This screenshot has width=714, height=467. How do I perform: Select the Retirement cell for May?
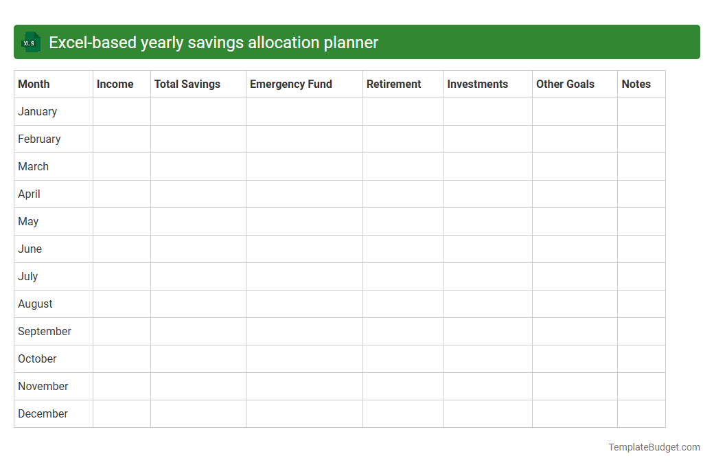pyautogui.click(x=402, y=221)
